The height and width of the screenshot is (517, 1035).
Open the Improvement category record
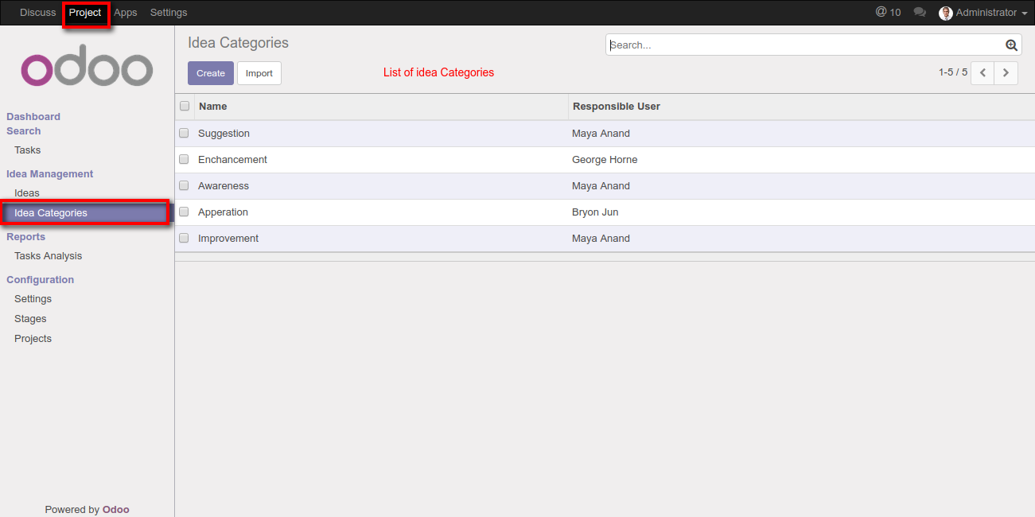click(x=228, y=239)
